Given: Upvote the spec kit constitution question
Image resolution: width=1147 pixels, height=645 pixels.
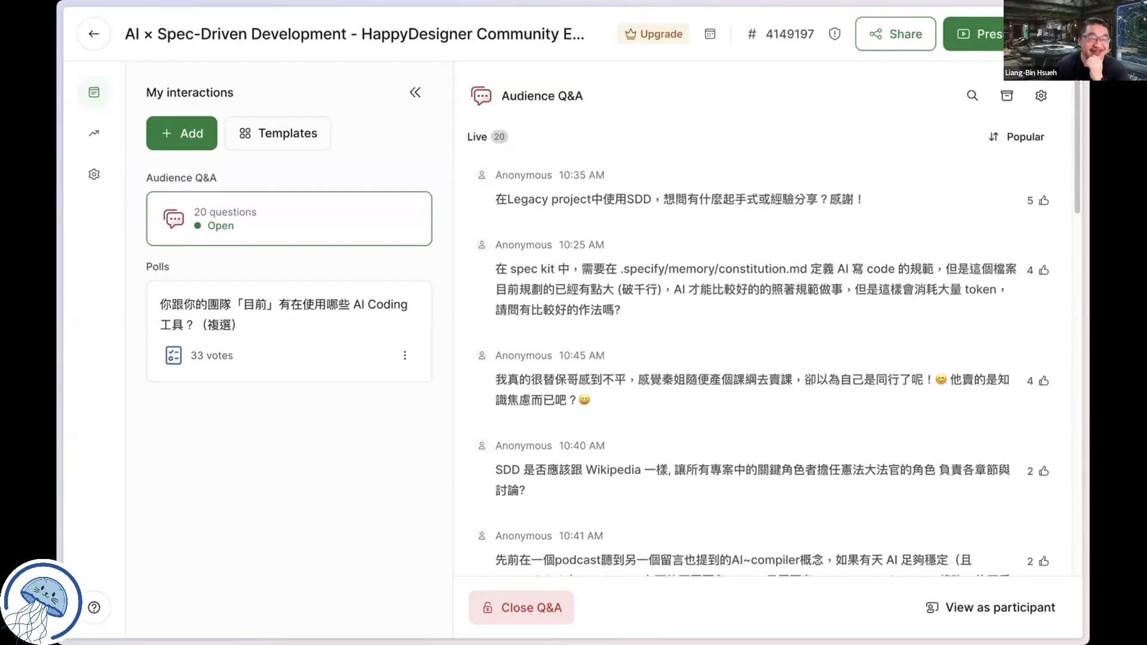Looking at the screenshot, I should pos(1044,271).
